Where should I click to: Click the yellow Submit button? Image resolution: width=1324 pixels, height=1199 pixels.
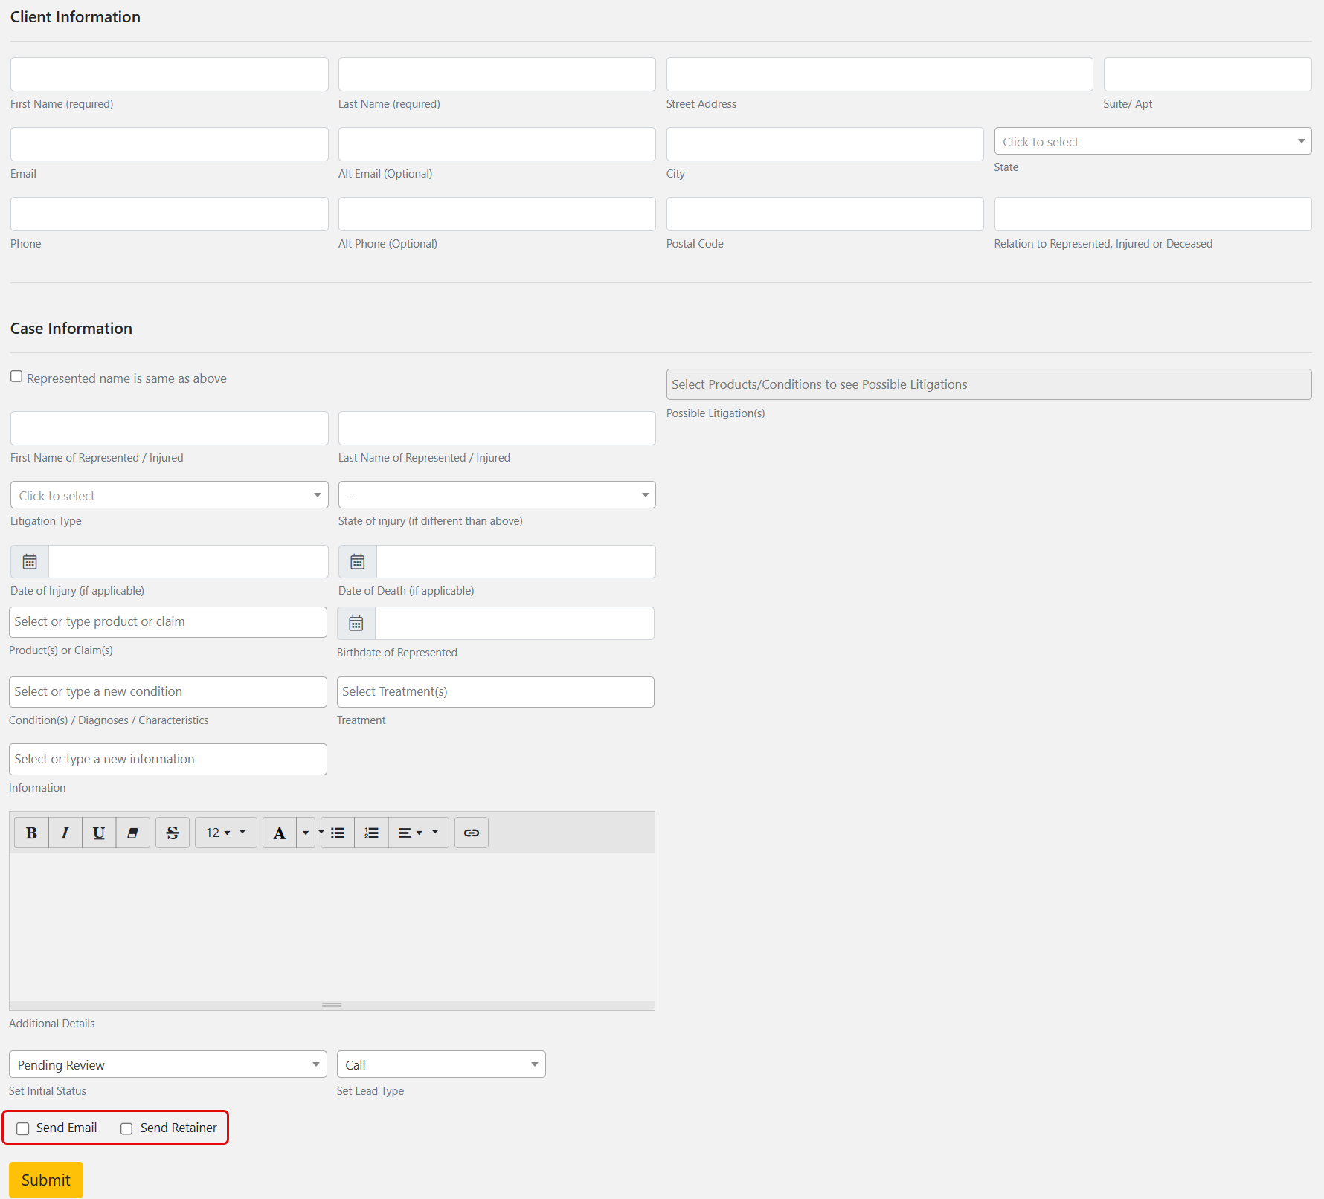click(46, 1180)
